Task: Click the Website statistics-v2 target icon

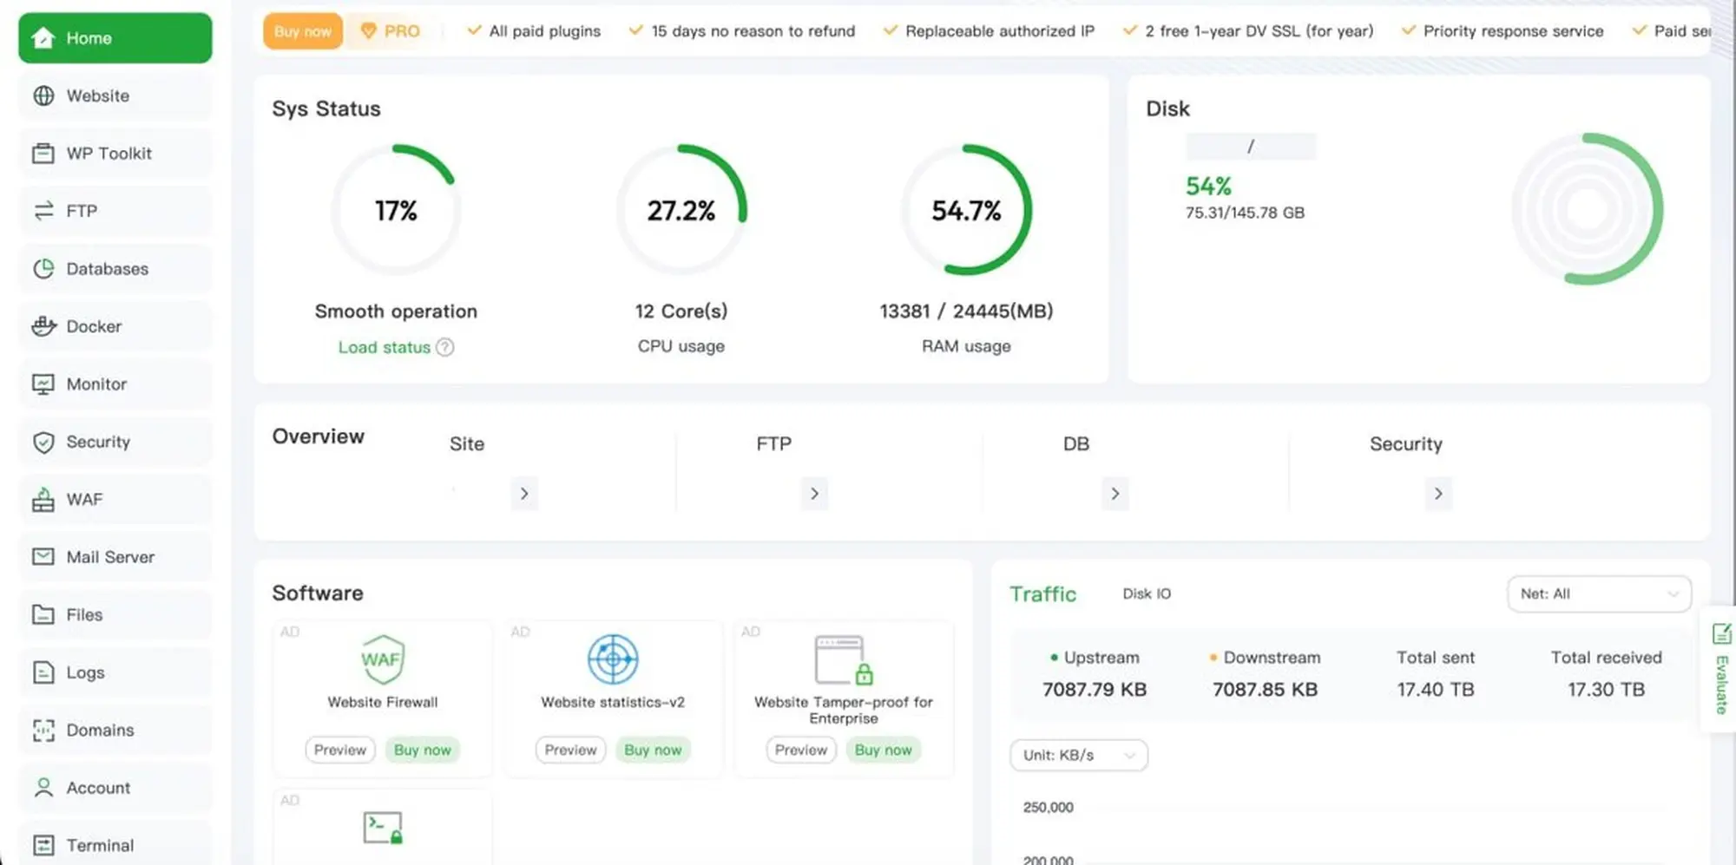Action: click(x=613, y=659)
